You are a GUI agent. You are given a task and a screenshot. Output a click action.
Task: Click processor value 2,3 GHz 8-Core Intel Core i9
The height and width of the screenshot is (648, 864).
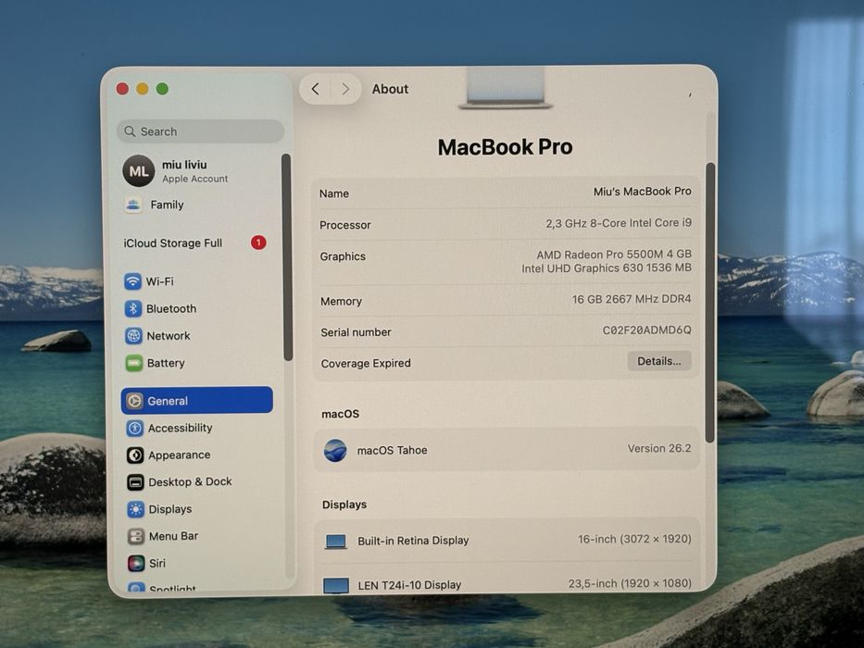(619, 223)
